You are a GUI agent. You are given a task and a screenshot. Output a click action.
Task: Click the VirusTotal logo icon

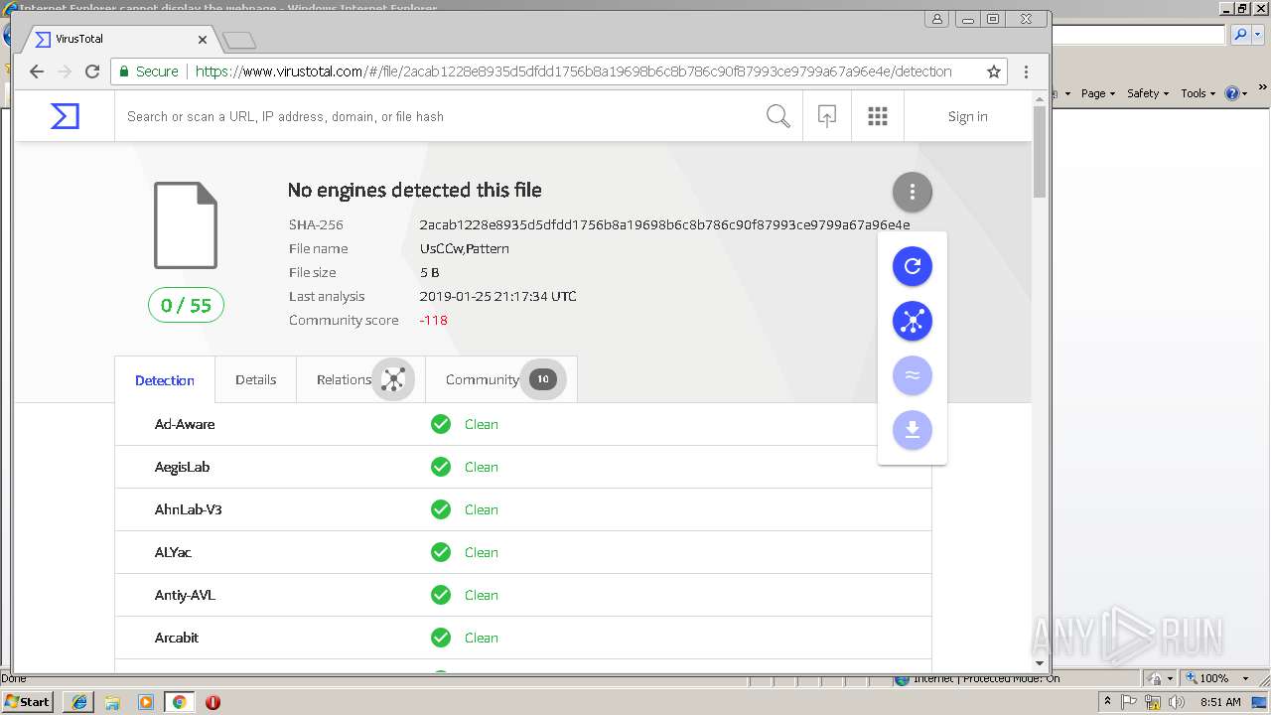click(x=65, y=117)
